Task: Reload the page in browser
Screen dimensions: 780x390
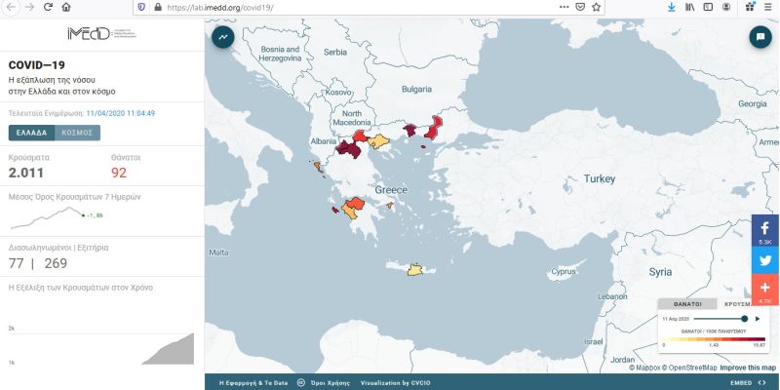Action: pos(48,7)
